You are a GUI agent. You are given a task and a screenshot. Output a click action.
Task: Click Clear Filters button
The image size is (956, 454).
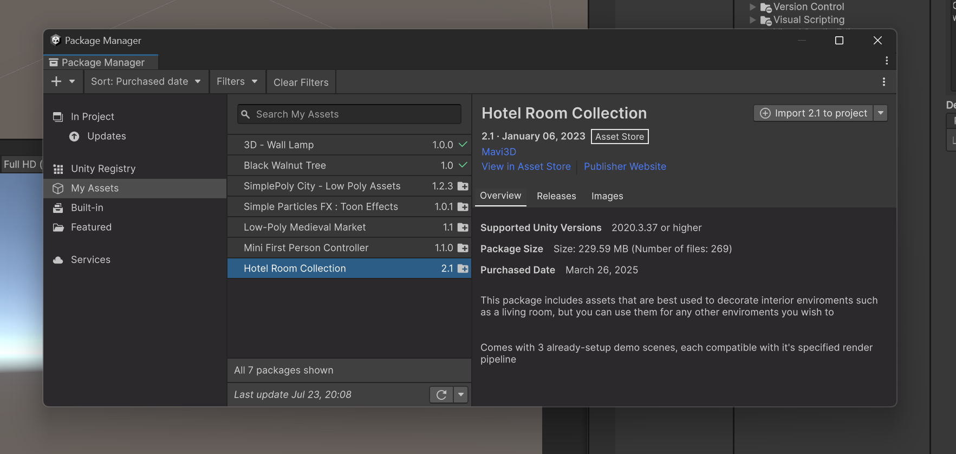[x=301, y=82]
